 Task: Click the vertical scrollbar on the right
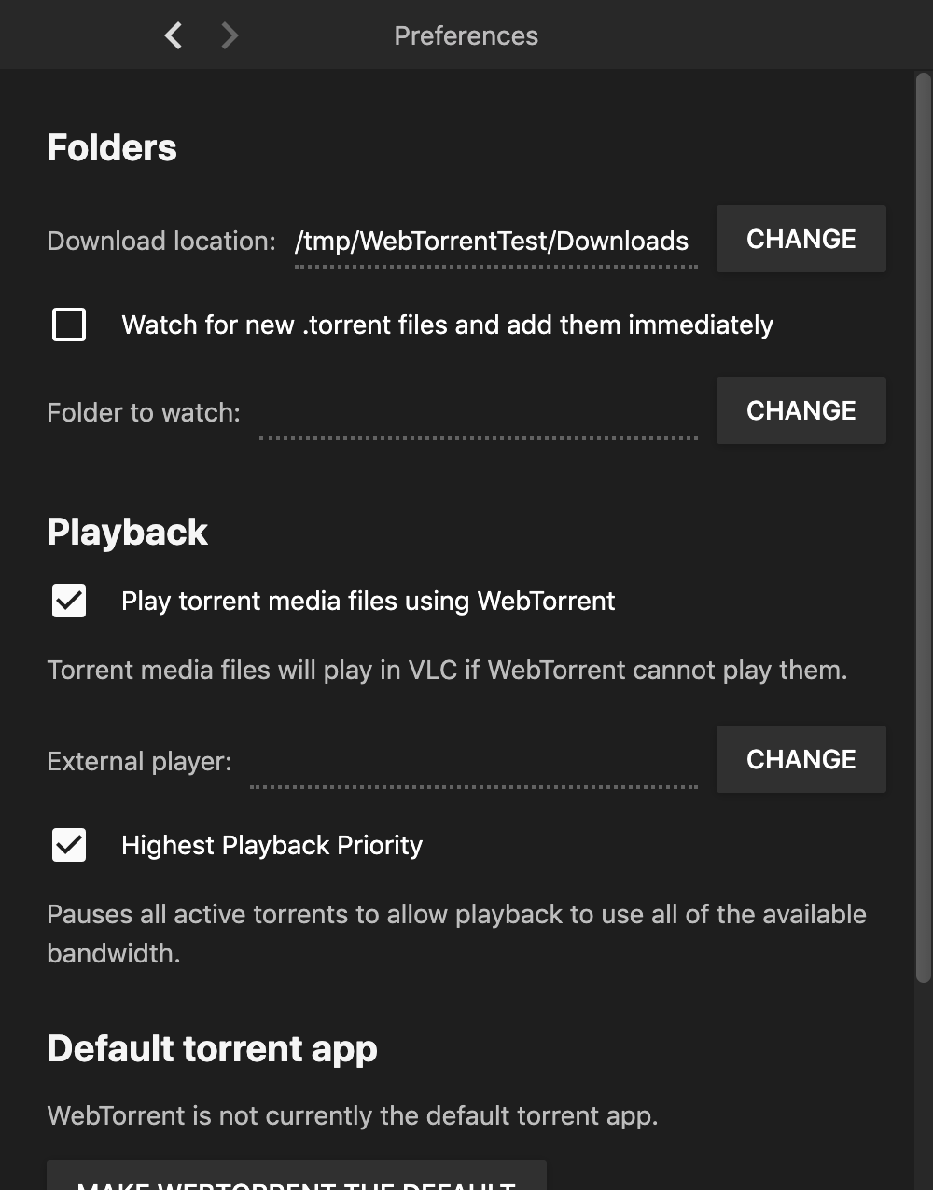pos(923,522)
